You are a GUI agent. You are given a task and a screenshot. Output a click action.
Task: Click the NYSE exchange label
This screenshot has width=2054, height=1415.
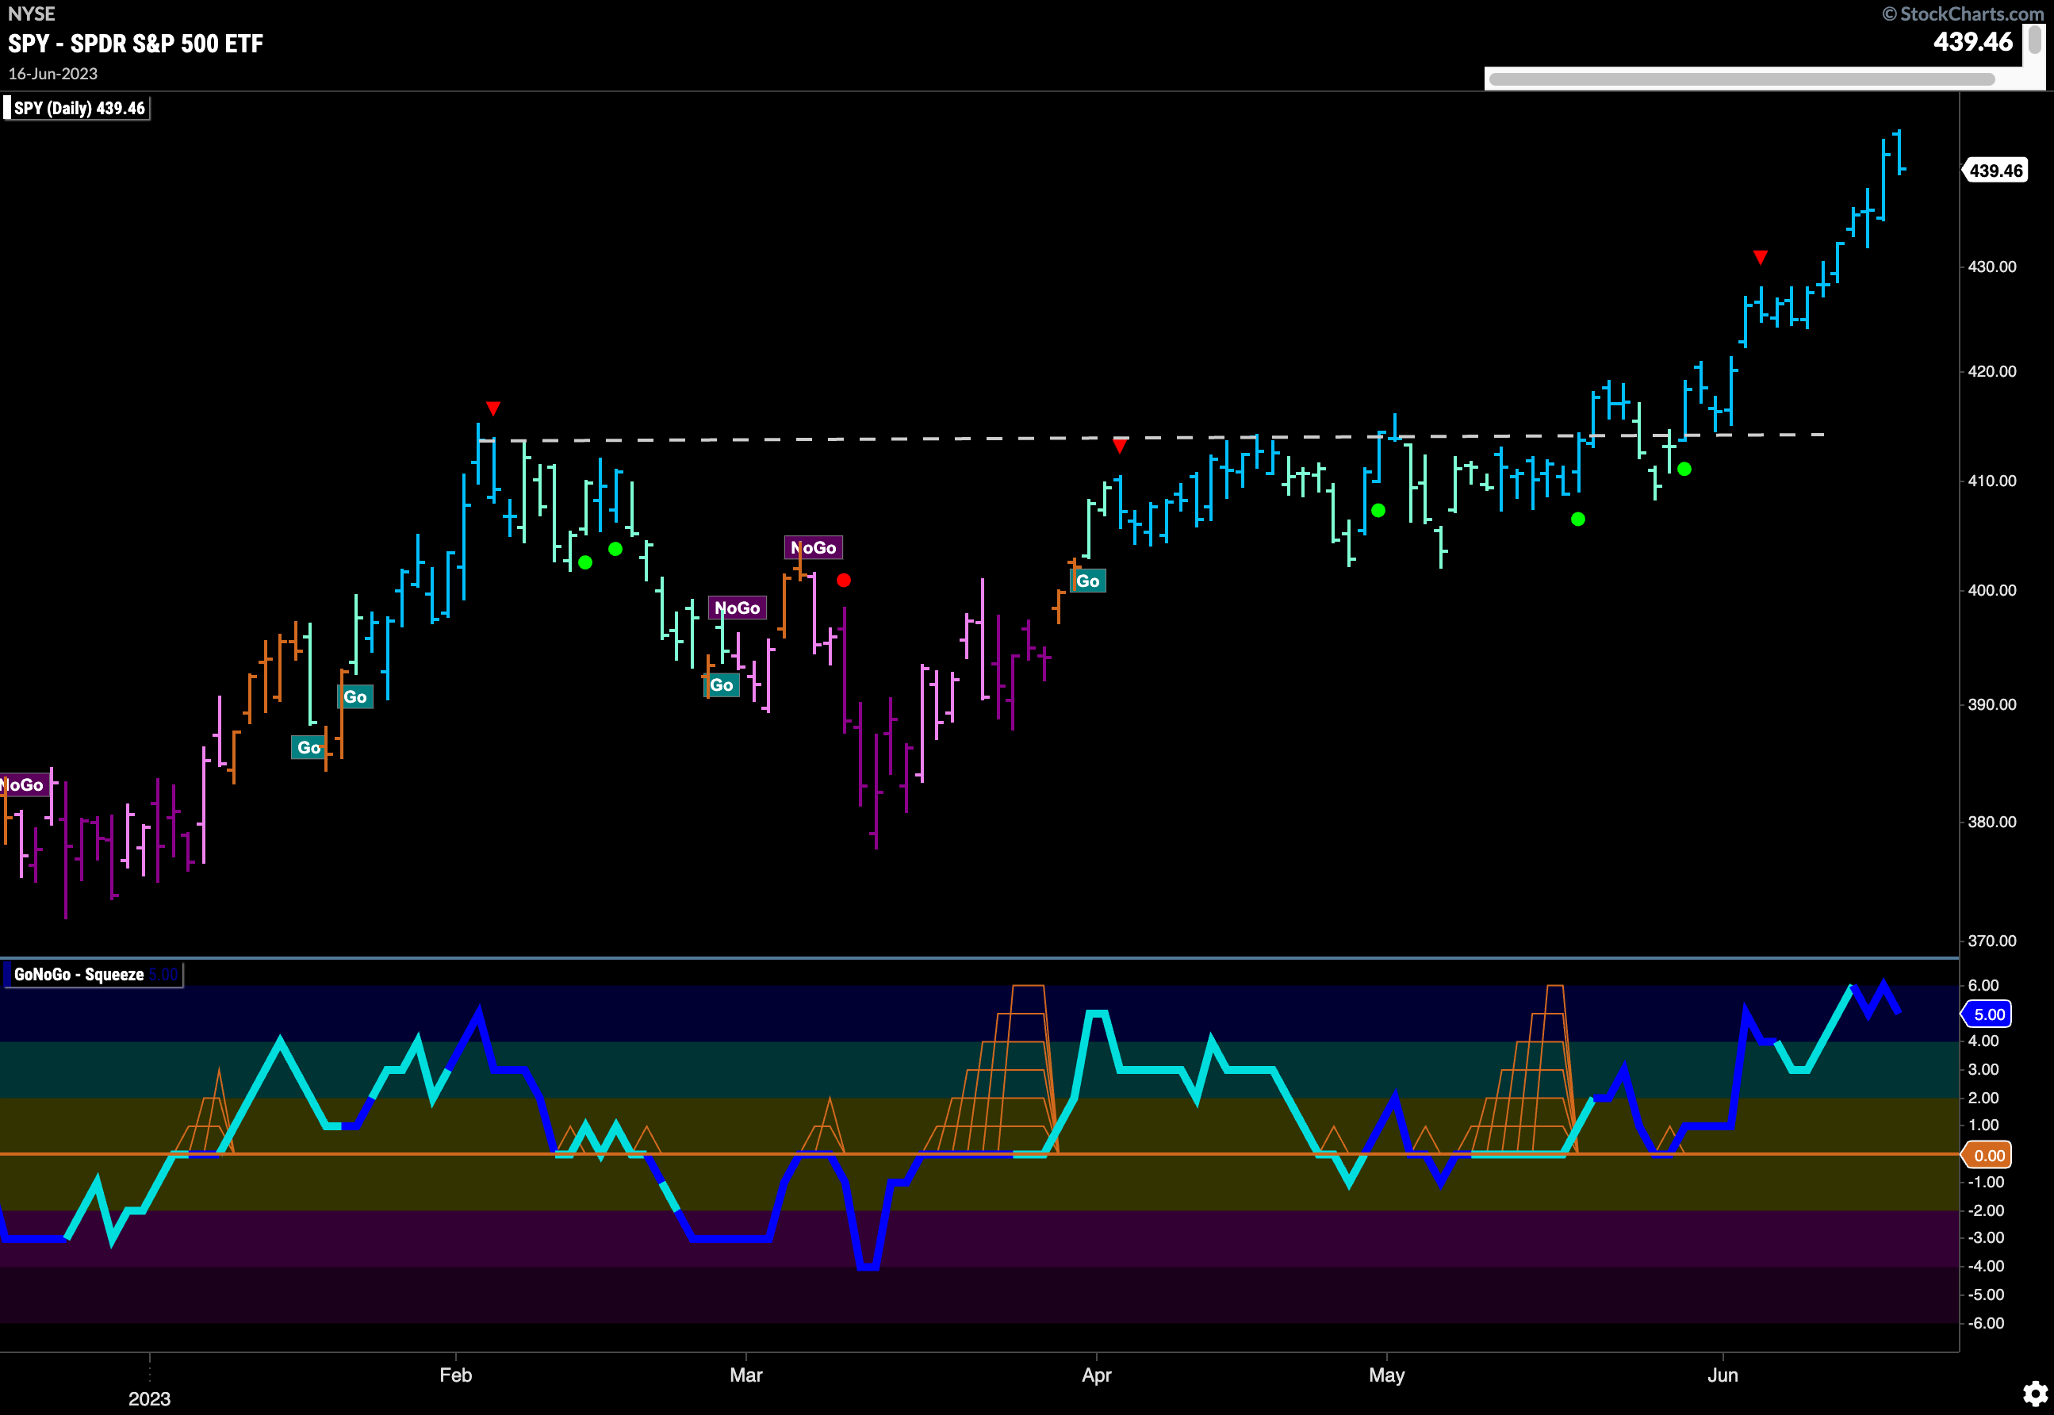click(32, 13)
